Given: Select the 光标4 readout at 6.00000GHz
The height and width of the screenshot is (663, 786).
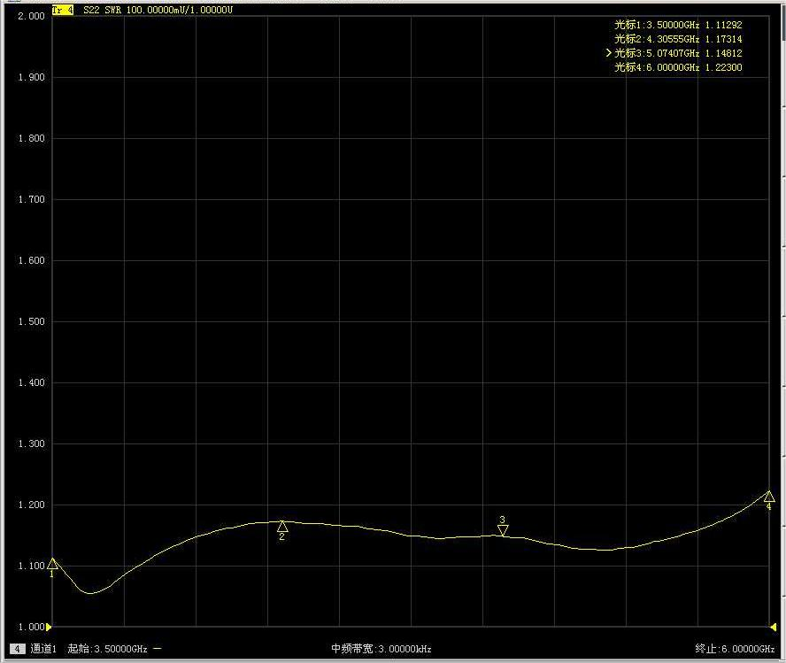Looking at the screenshot, I should click(678, 67).
